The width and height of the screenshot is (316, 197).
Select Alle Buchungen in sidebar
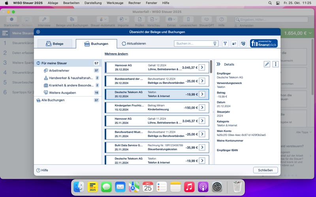(x=68, y=100)
